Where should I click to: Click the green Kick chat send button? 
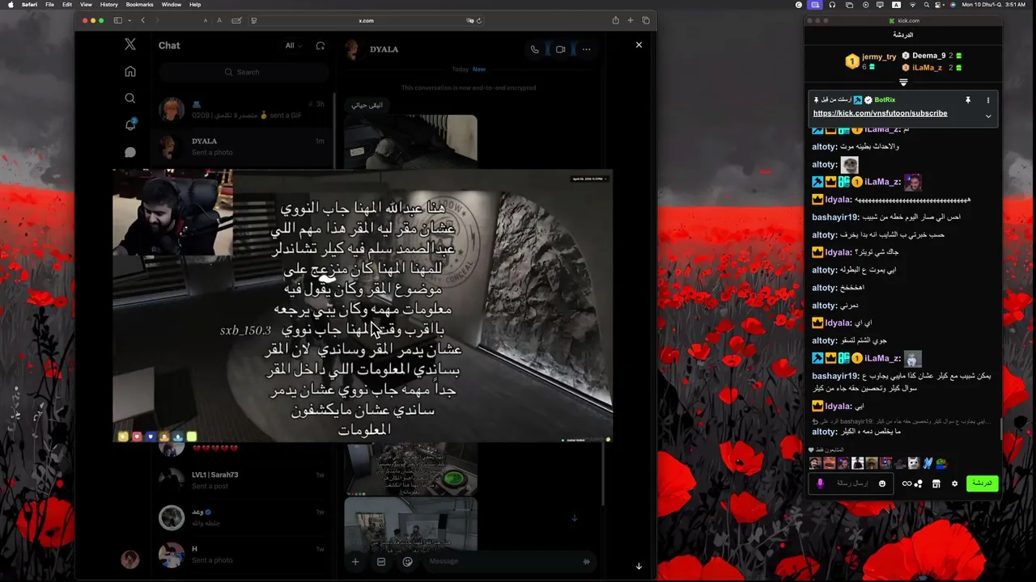(982, 483)
